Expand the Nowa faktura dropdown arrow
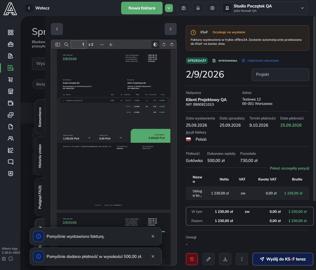The height and width of the screenshot is (270, 316). click(x=169, y=8)
